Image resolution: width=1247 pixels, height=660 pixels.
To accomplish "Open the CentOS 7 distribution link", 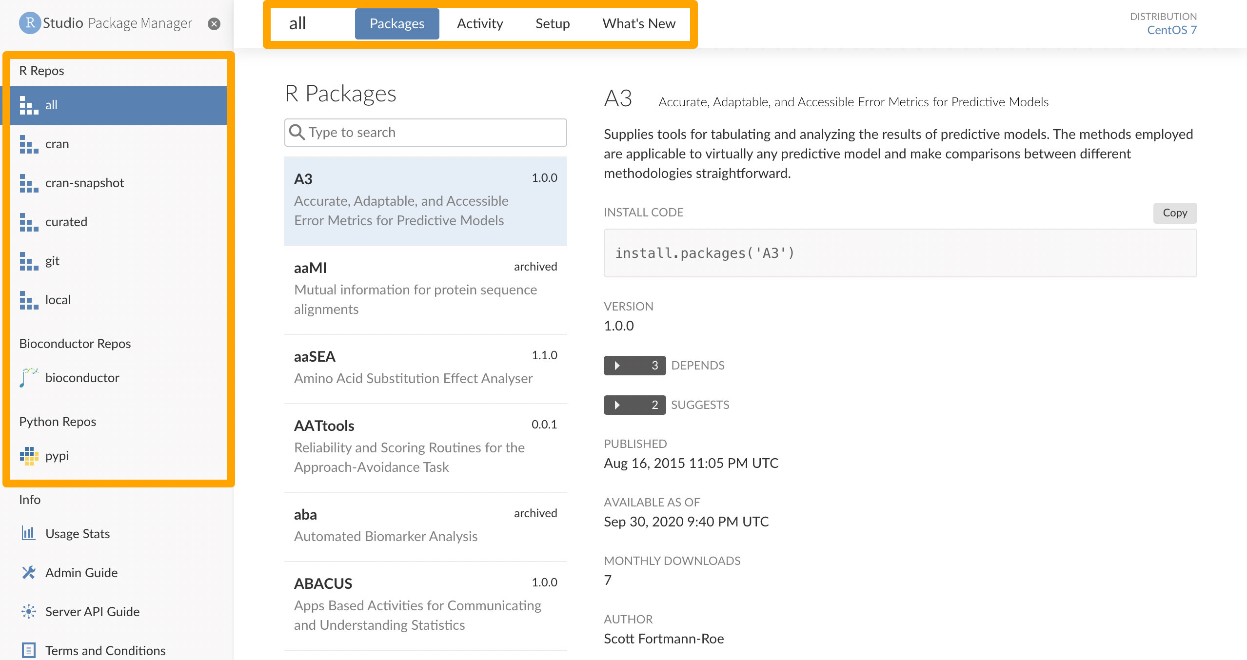I will click(1171, 30).
